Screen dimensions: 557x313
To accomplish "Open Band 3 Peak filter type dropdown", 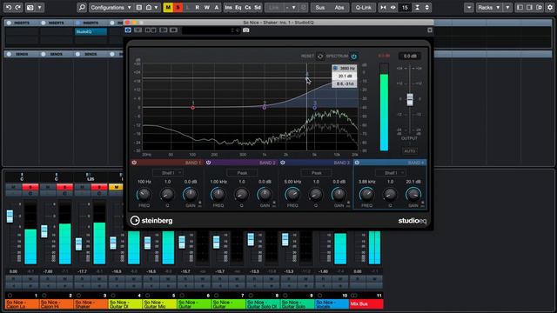I will pos(317,173).
